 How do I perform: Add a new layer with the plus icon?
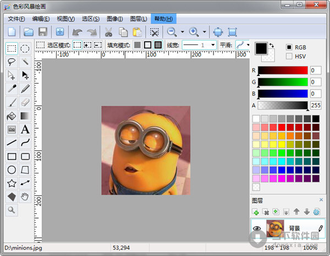tap(255, 212)
